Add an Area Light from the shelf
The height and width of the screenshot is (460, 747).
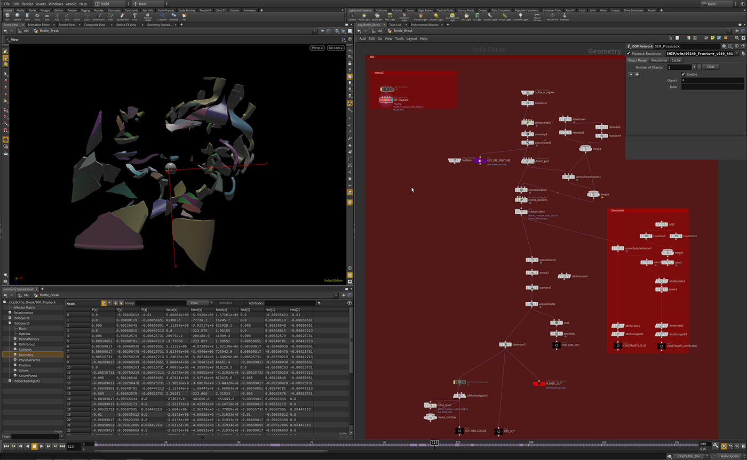pyautogui.click(x=391, y=17)
